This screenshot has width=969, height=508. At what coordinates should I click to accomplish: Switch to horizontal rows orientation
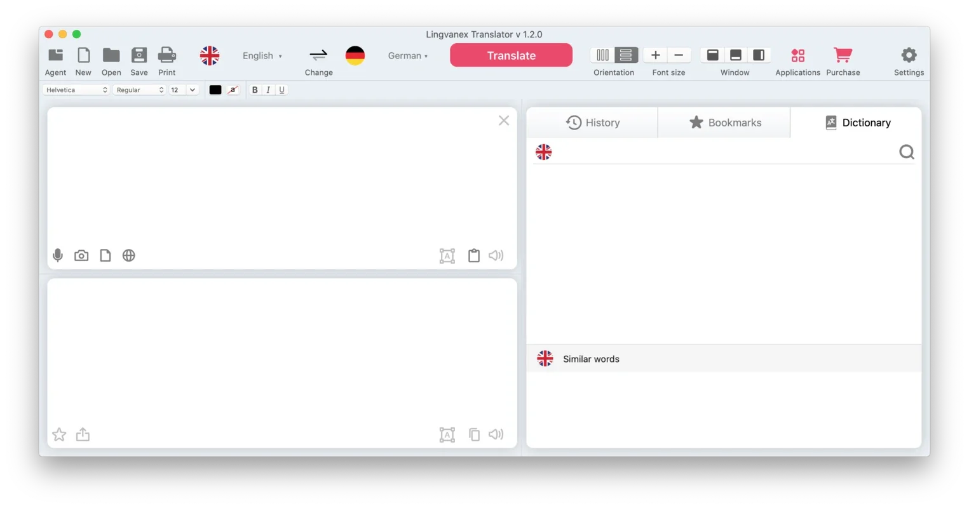click(x=626, y=55)
